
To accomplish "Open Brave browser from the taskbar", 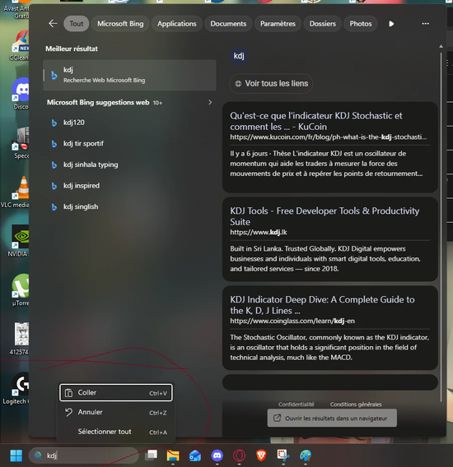I will pyautogui.click(x=261, y=455).
